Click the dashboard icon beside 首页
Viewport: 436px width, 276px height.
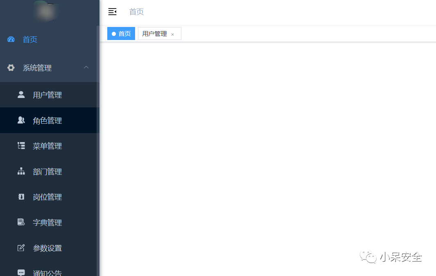[x=11, y=39]
